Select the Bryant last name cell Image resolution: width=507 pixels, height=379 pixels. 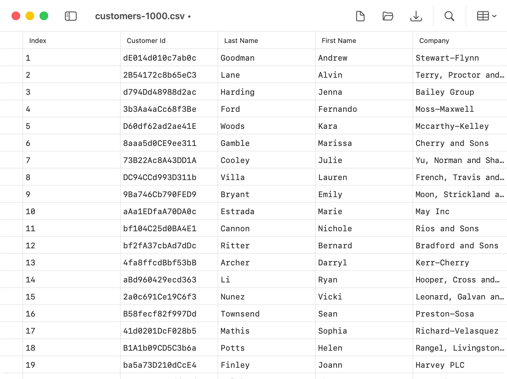point(267,194)
